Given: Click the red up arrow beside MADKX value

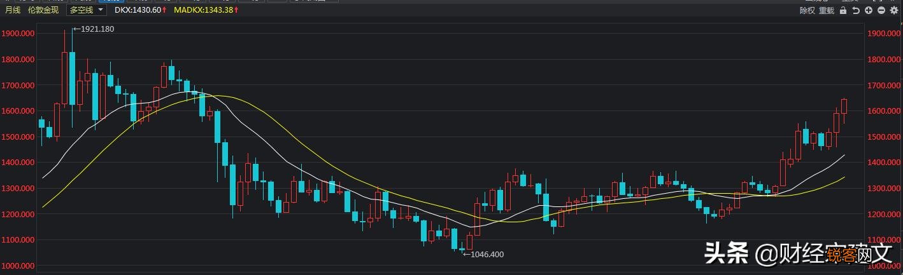Looking at the screenshot, I should click(x=236, y=10).
